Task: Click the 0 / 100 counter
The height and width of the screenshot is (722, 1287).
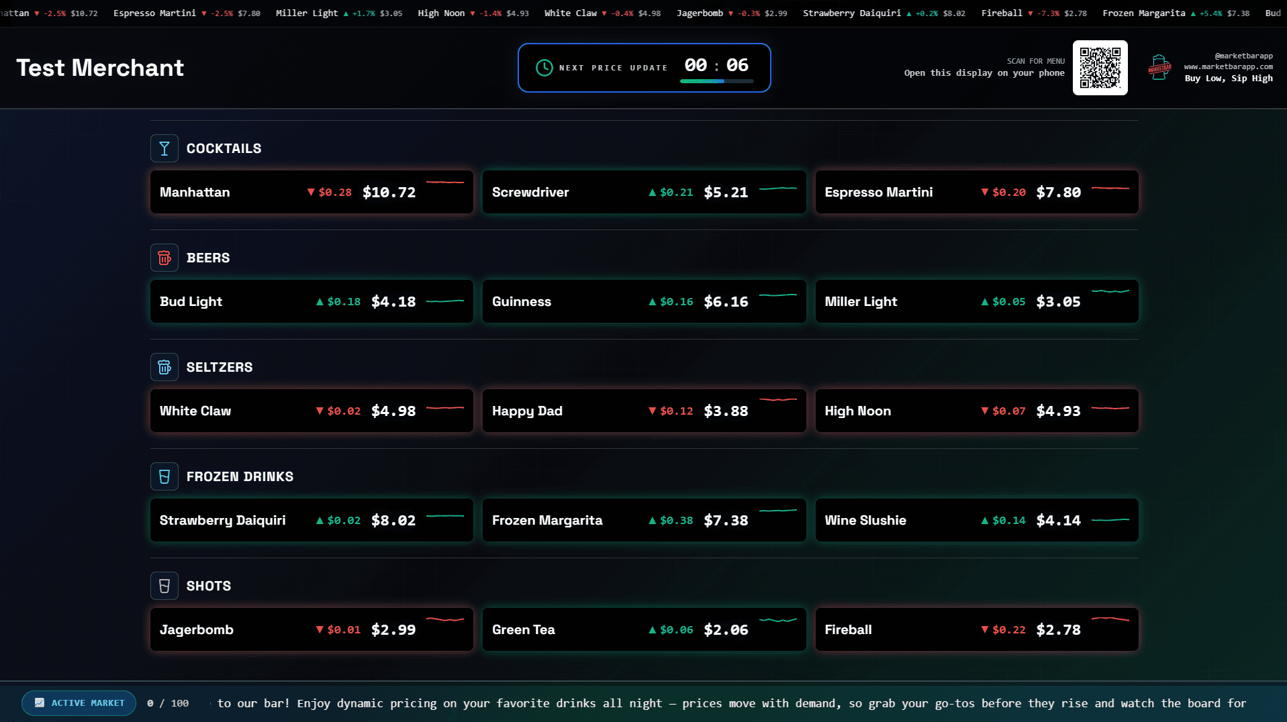Action: (x=168, y=703)
